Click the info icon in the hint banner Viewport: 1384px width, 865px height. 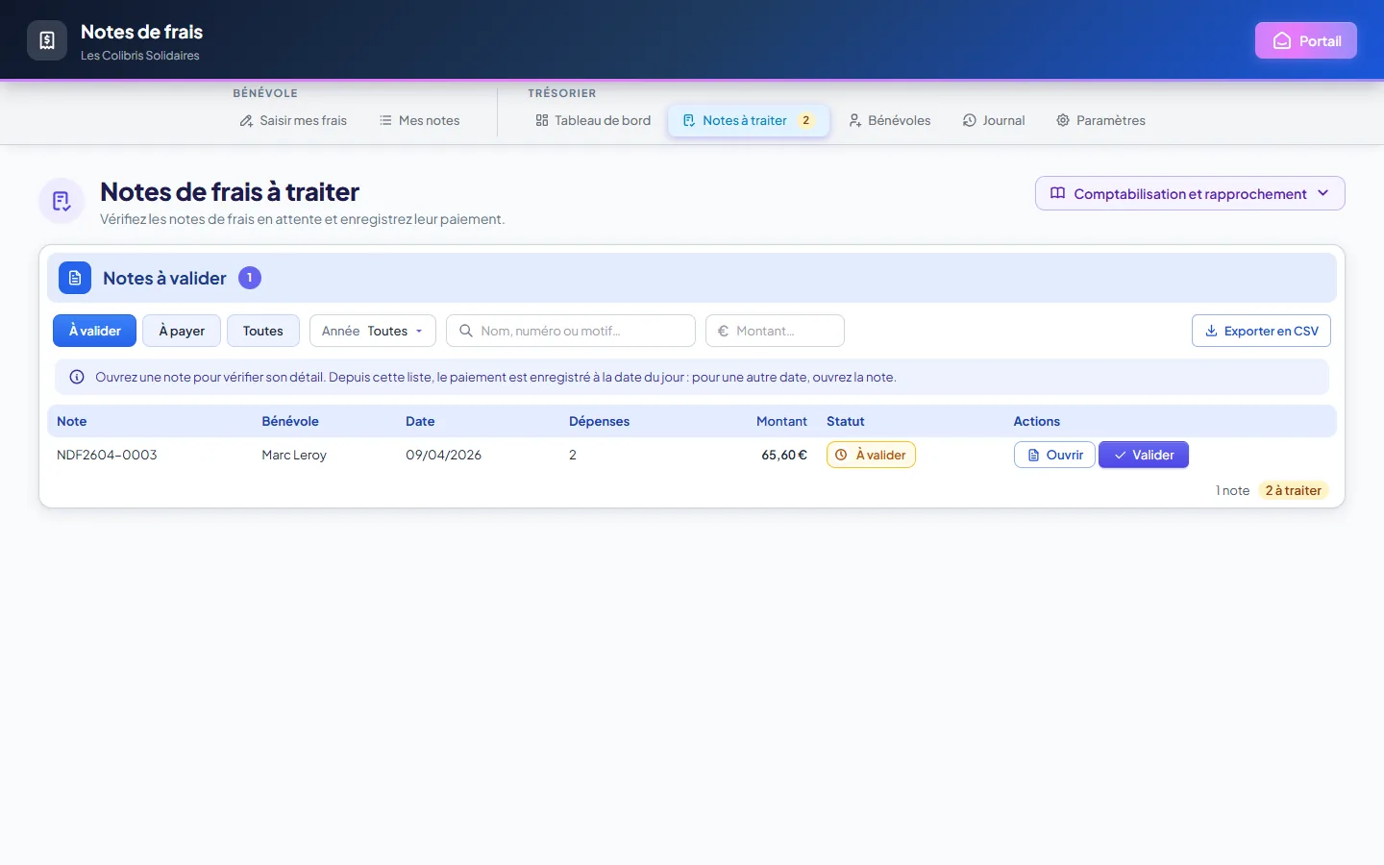[77, 377]
